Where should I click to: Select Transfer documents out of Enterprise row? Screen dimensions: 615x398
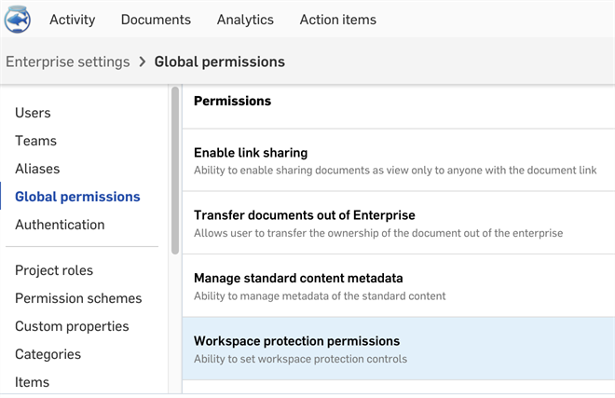(x=399, y=223)
